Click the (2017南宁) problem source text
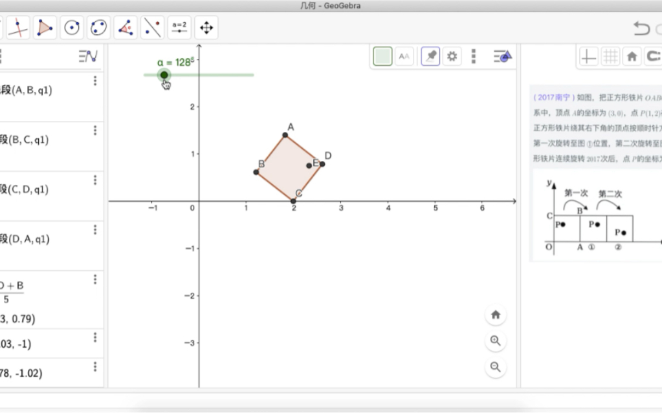The image size is (662, 413). coord(554,98)
